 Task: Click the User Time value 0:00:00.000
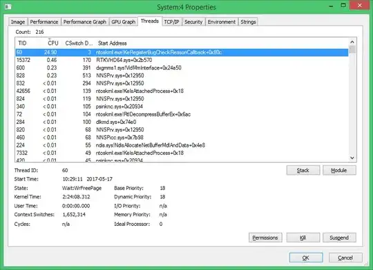76,206
